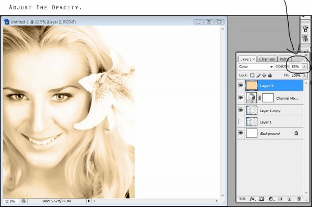Click the delete layer trash icon
Screen dimensions: 312x207
coord(298,199)
